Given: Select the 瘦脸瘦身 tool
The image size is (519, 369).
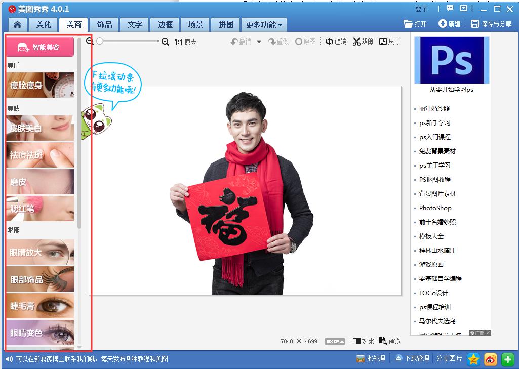Looking at the screenshot, I should click(40, 85).
